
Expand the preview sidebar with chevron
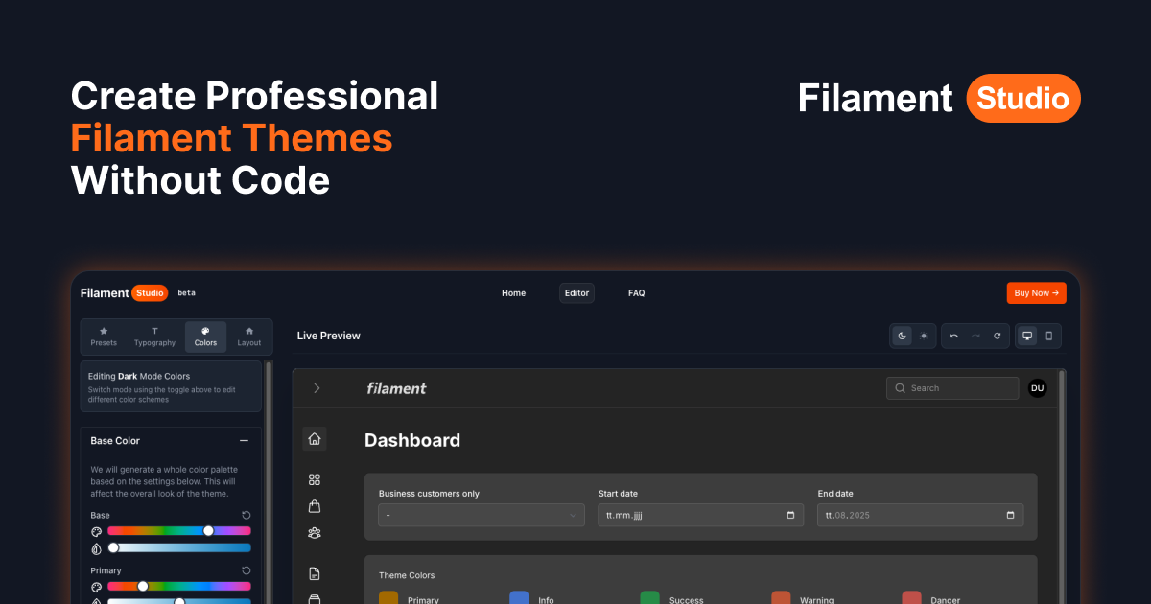tap(317, 388)
